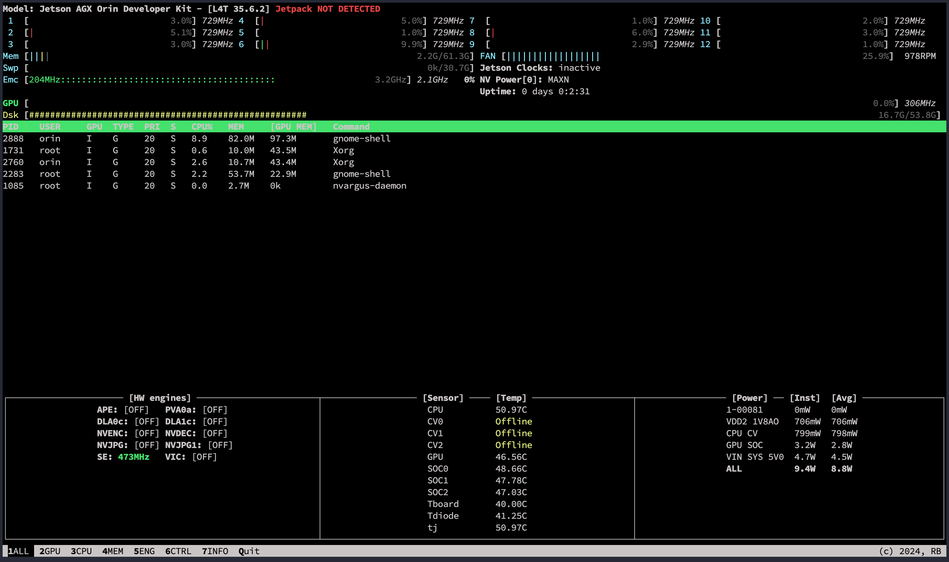The width and height of the screenshot is (949, 562).
Task: Open the 4MEM tab
Action: click(112, 551)
